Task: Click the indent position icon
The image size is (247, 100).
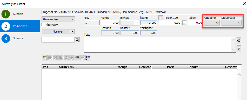Action: (77, 58)
